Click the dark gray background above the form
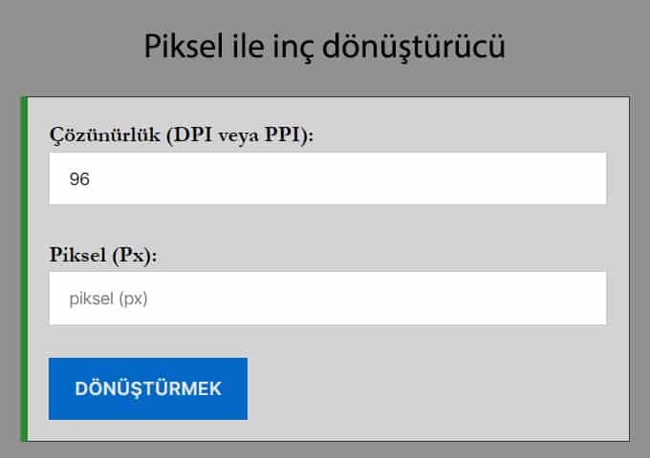The image size is (650, 458). [574, 48]
